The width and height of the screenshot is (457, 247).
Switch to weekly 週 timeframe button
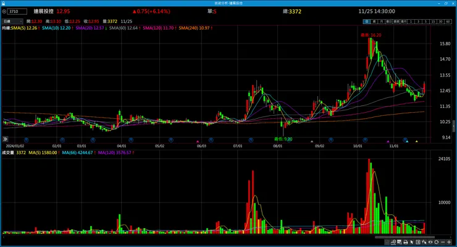click(x=374, y=22)
